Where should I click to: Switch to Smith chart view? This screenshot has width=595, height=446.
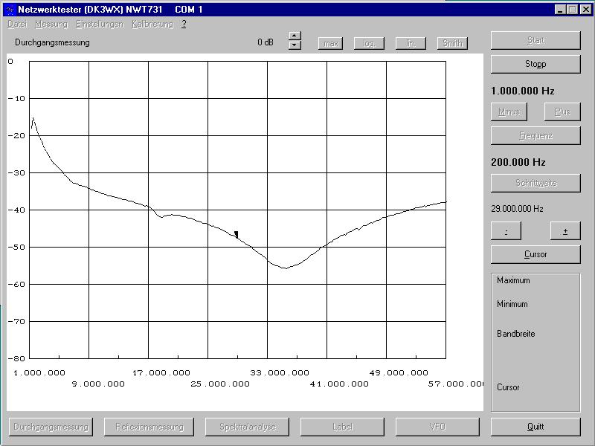point(452,43)
